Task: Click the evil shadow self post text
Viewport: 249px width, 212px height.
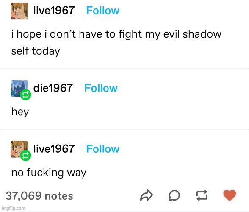Action: (116, 43)
